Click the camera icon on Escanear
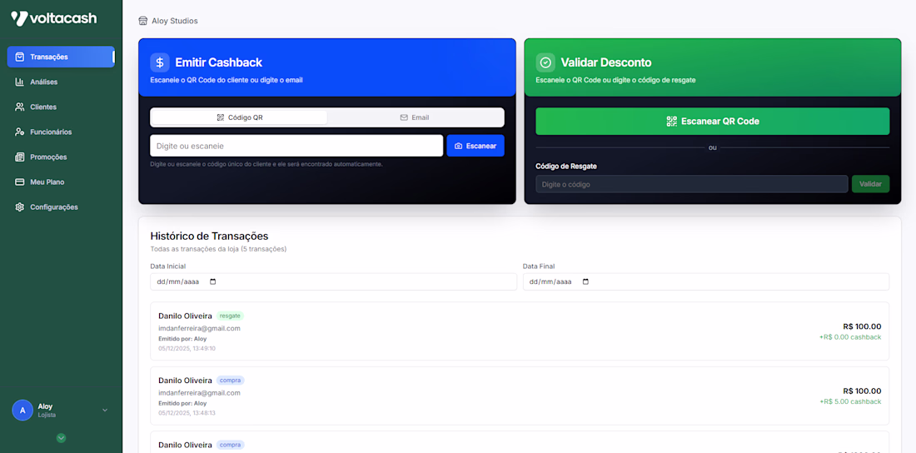 459,146
